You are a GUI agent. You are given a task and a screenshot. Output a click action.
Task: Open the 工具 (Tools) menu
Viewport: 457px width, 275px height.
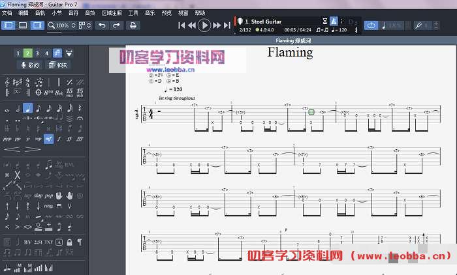(x=133, y=13)
